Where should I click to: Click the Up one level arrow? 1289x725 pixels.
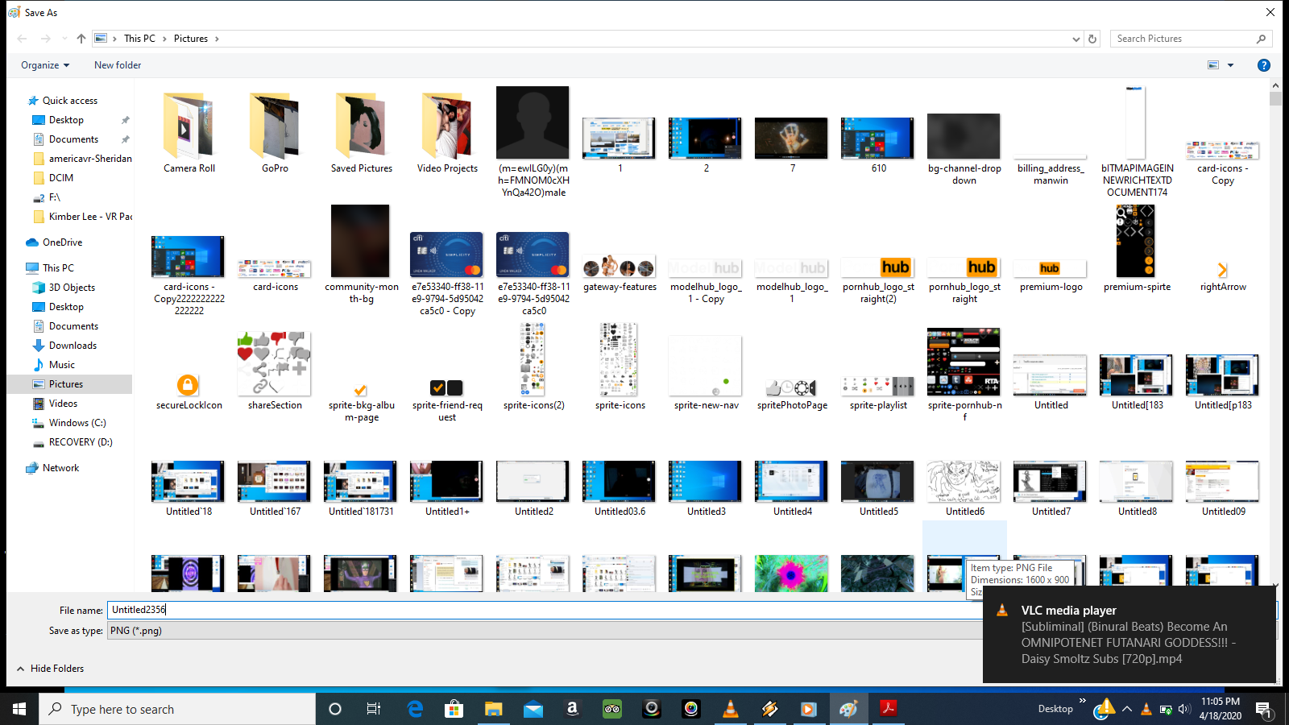[81, 39]
